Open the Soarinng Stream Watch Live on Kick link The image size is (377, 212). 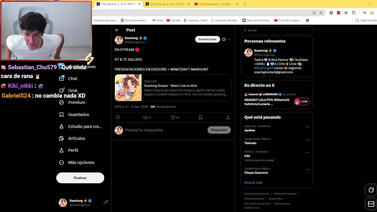tap(171, 86)
